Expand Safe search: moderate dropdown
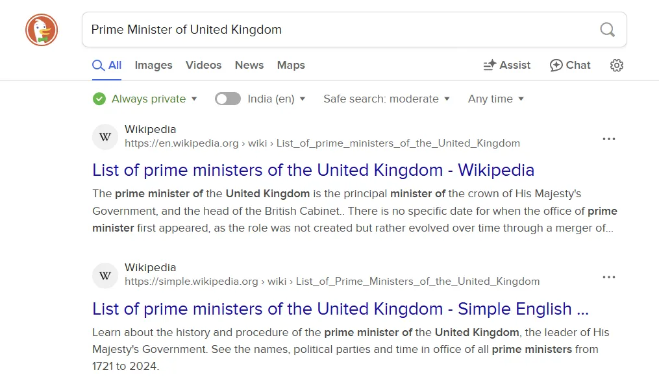The image size is (659, 386). (x=386, y=99)
